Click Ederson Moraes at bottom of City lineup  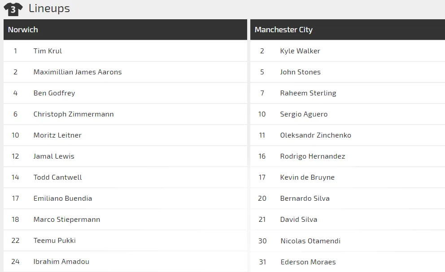click(x=309, y=262)
